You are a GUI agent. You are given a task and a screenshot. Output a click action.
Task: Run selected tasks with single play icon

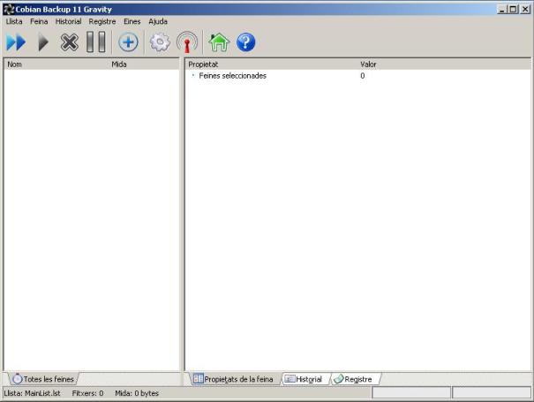click(43, 42)
